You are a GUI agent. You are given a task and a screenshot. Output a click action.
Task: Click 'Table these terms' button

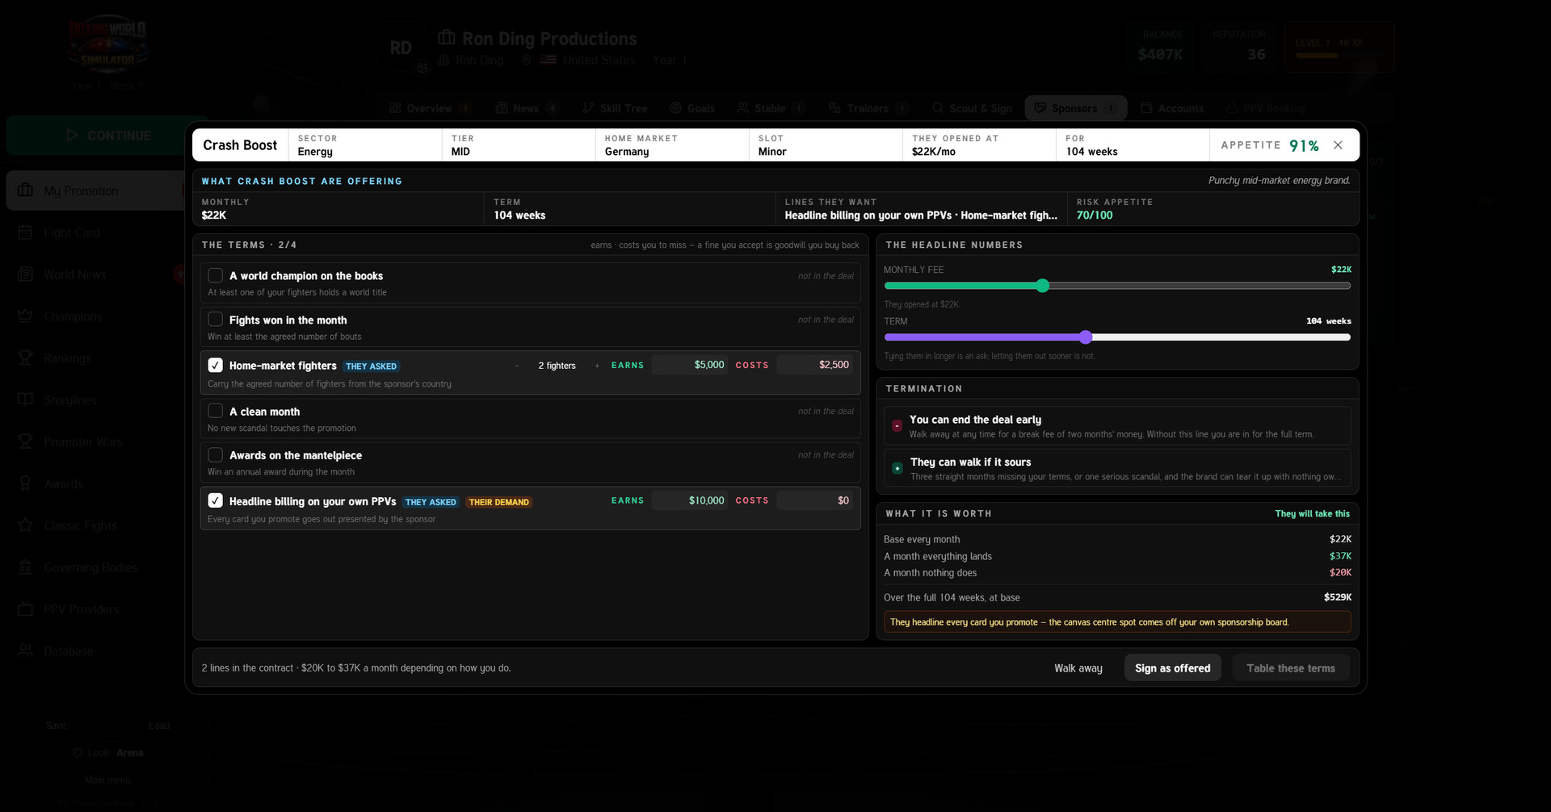(1291, 668)
